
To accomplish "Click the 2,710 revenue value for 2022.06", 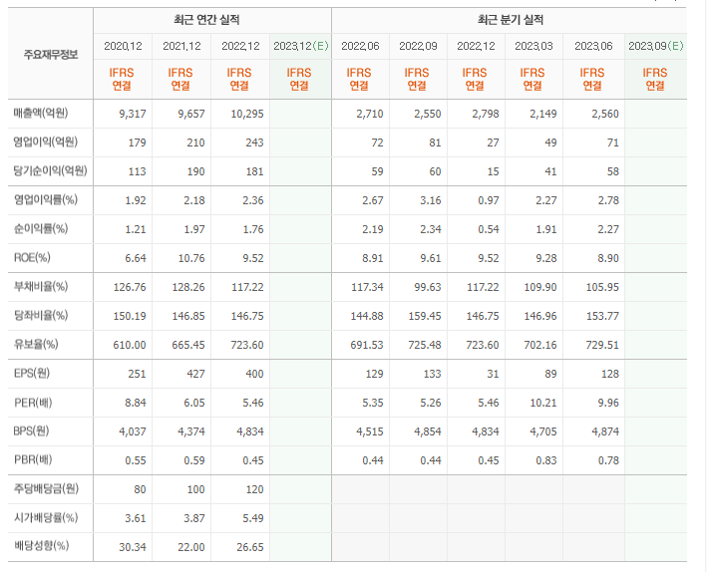I will tap(370, 114).
